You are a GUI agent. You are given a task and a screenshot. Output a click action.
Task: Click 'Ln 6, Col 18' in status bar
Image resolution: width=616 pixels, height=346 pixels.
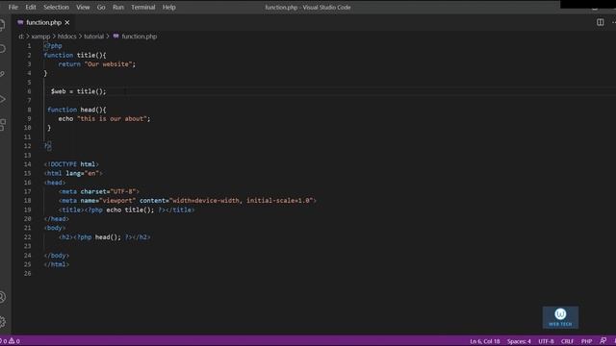pos(484,341)
